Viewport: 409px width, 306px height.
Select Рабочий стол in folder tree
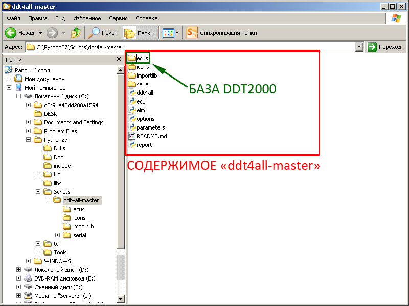click(x=28, y=70)
